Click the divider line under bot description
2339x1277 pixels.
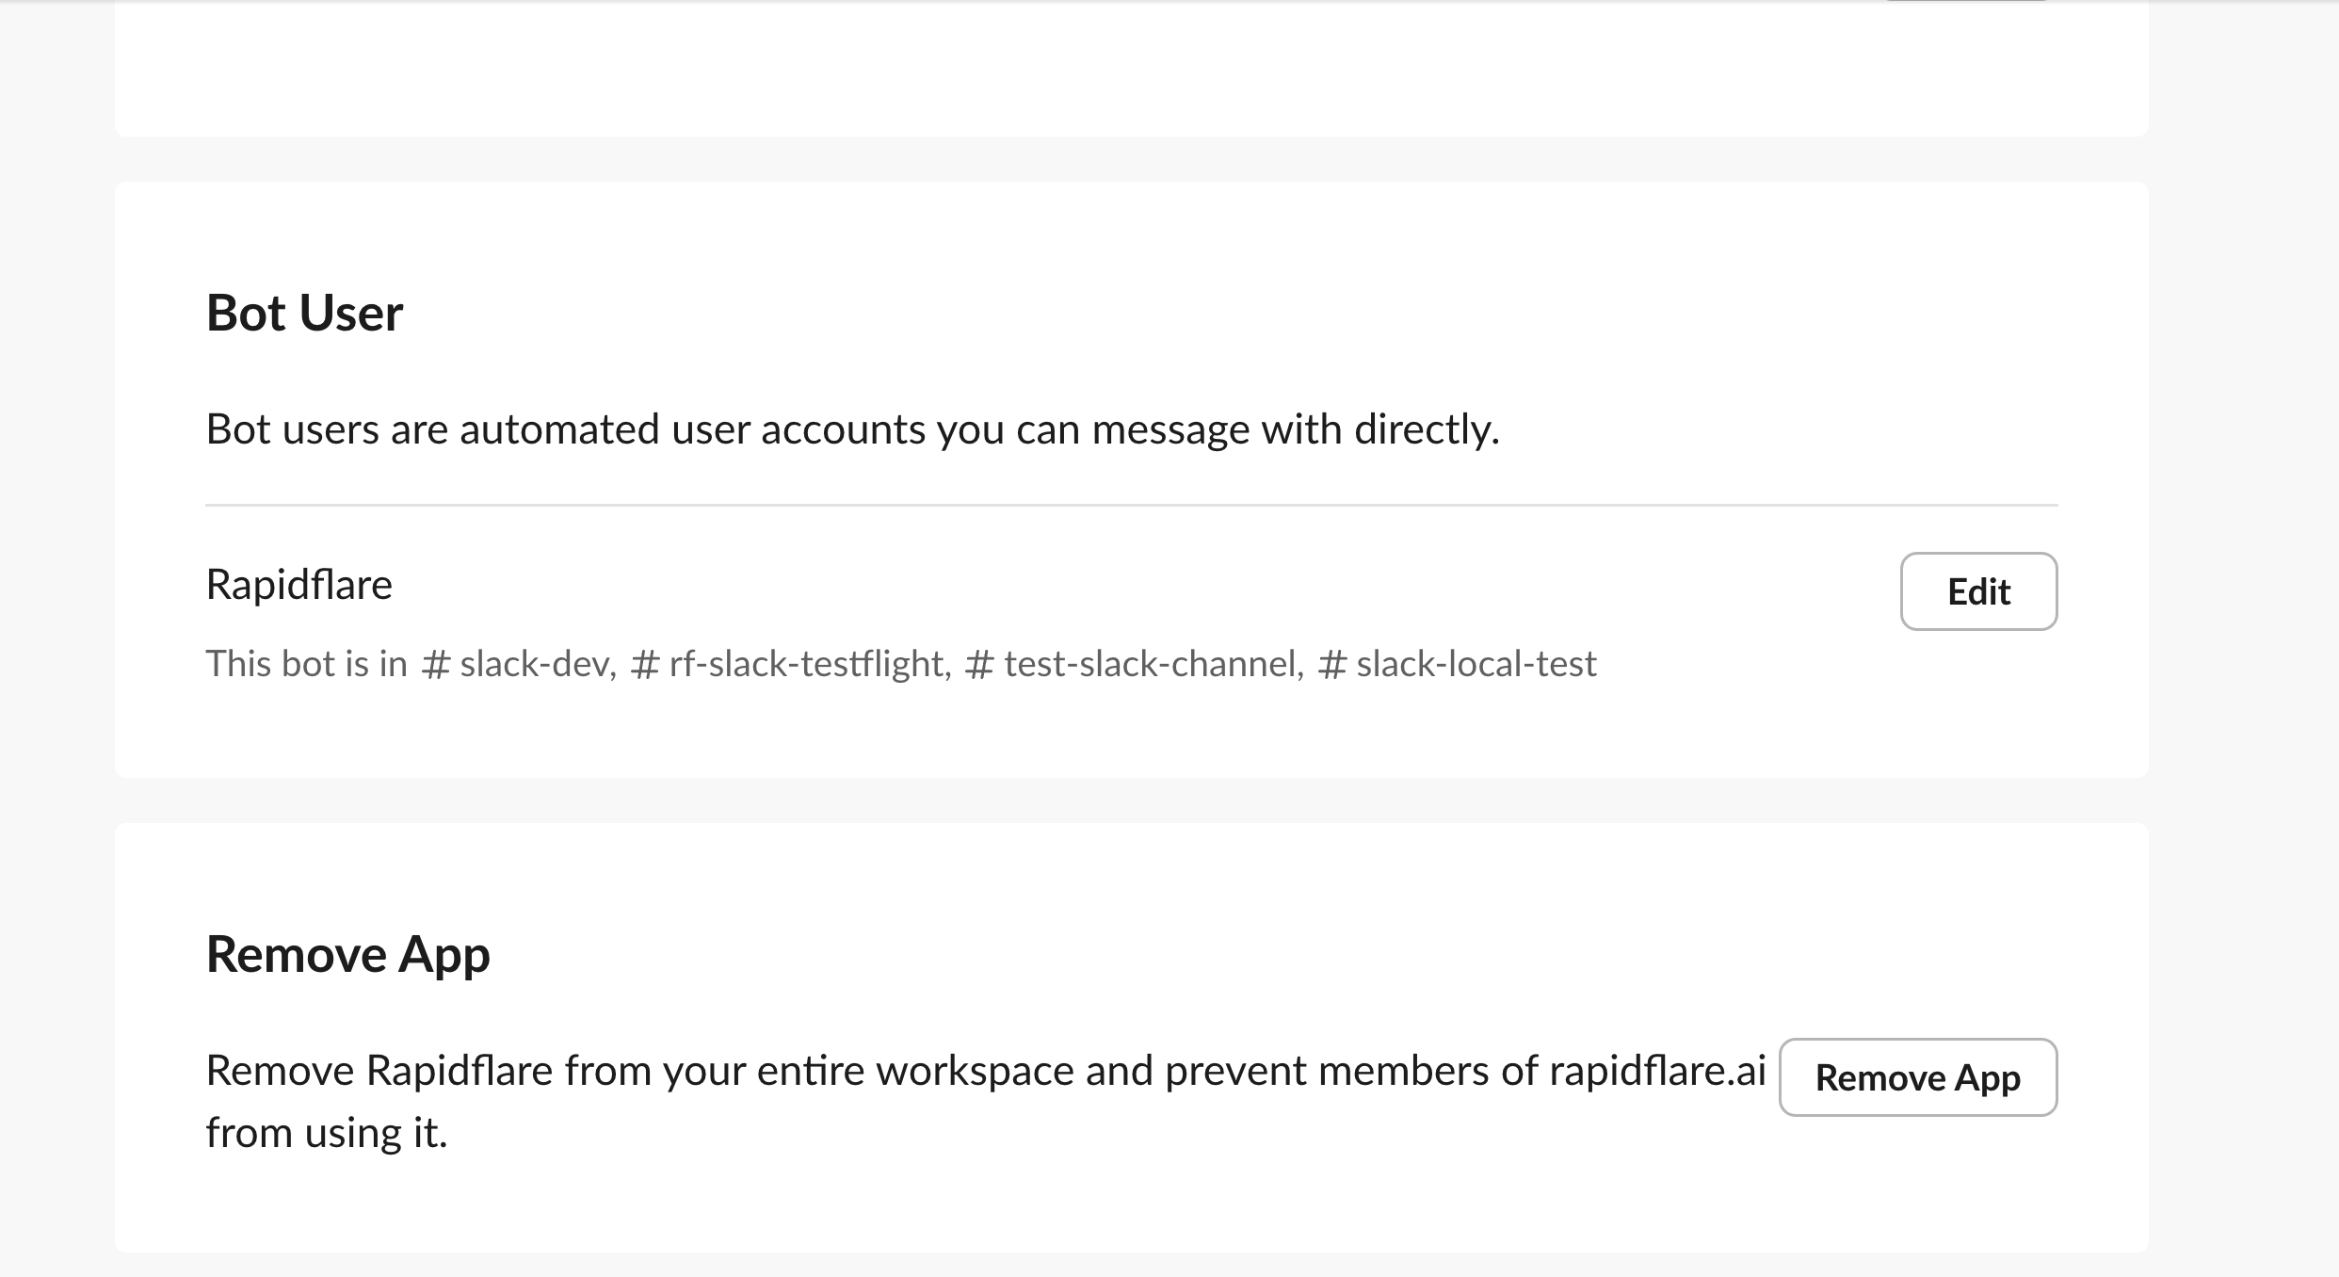pyautogui.click(x=1130, y=506)
